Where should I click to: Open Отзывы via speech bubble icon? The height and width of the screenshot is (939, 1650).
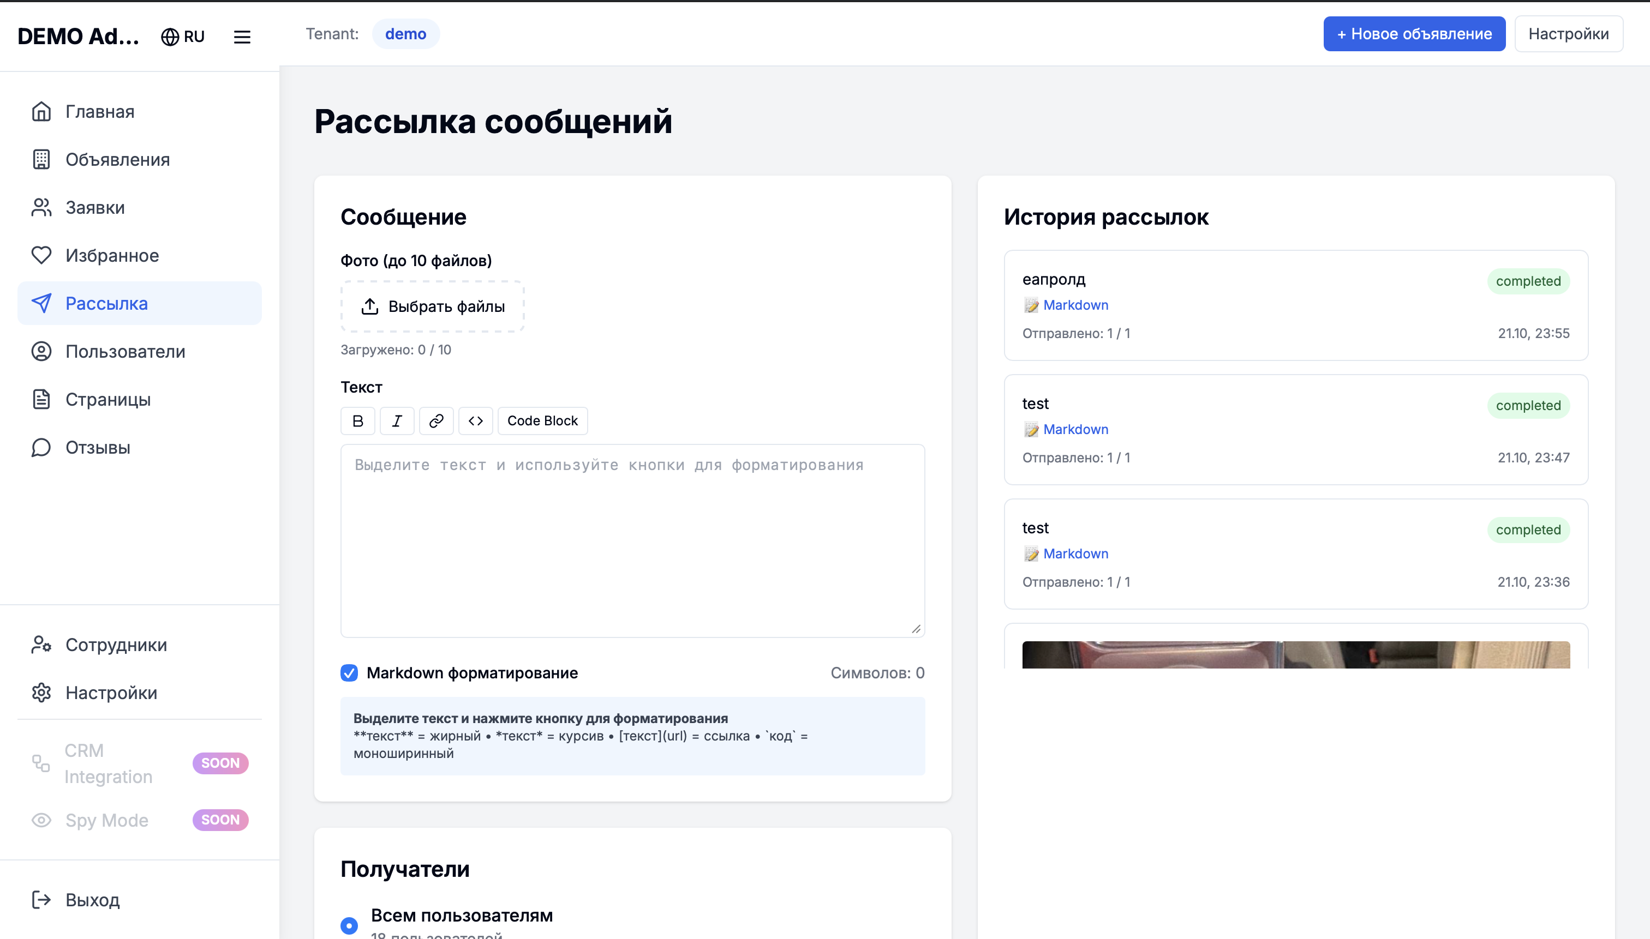[x=41, y=448]
